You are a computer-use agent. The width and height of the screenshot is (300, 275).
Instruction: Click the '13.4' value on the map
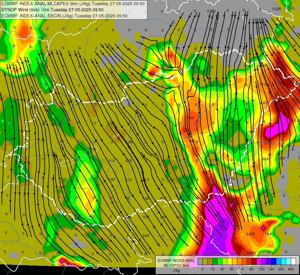234,253
